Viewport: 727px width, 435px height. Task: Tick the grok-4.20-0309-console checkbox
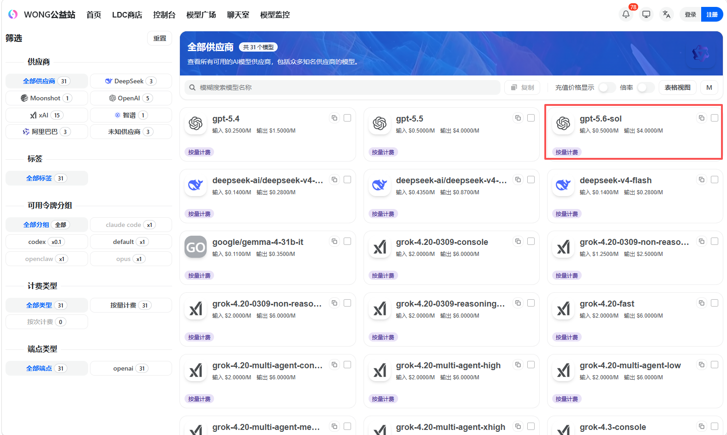click(x=531, y=241)
